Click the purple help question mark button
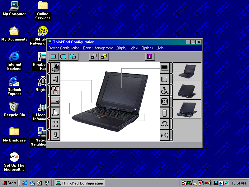This screenshot has width=249, height=187. pos(150,56)
